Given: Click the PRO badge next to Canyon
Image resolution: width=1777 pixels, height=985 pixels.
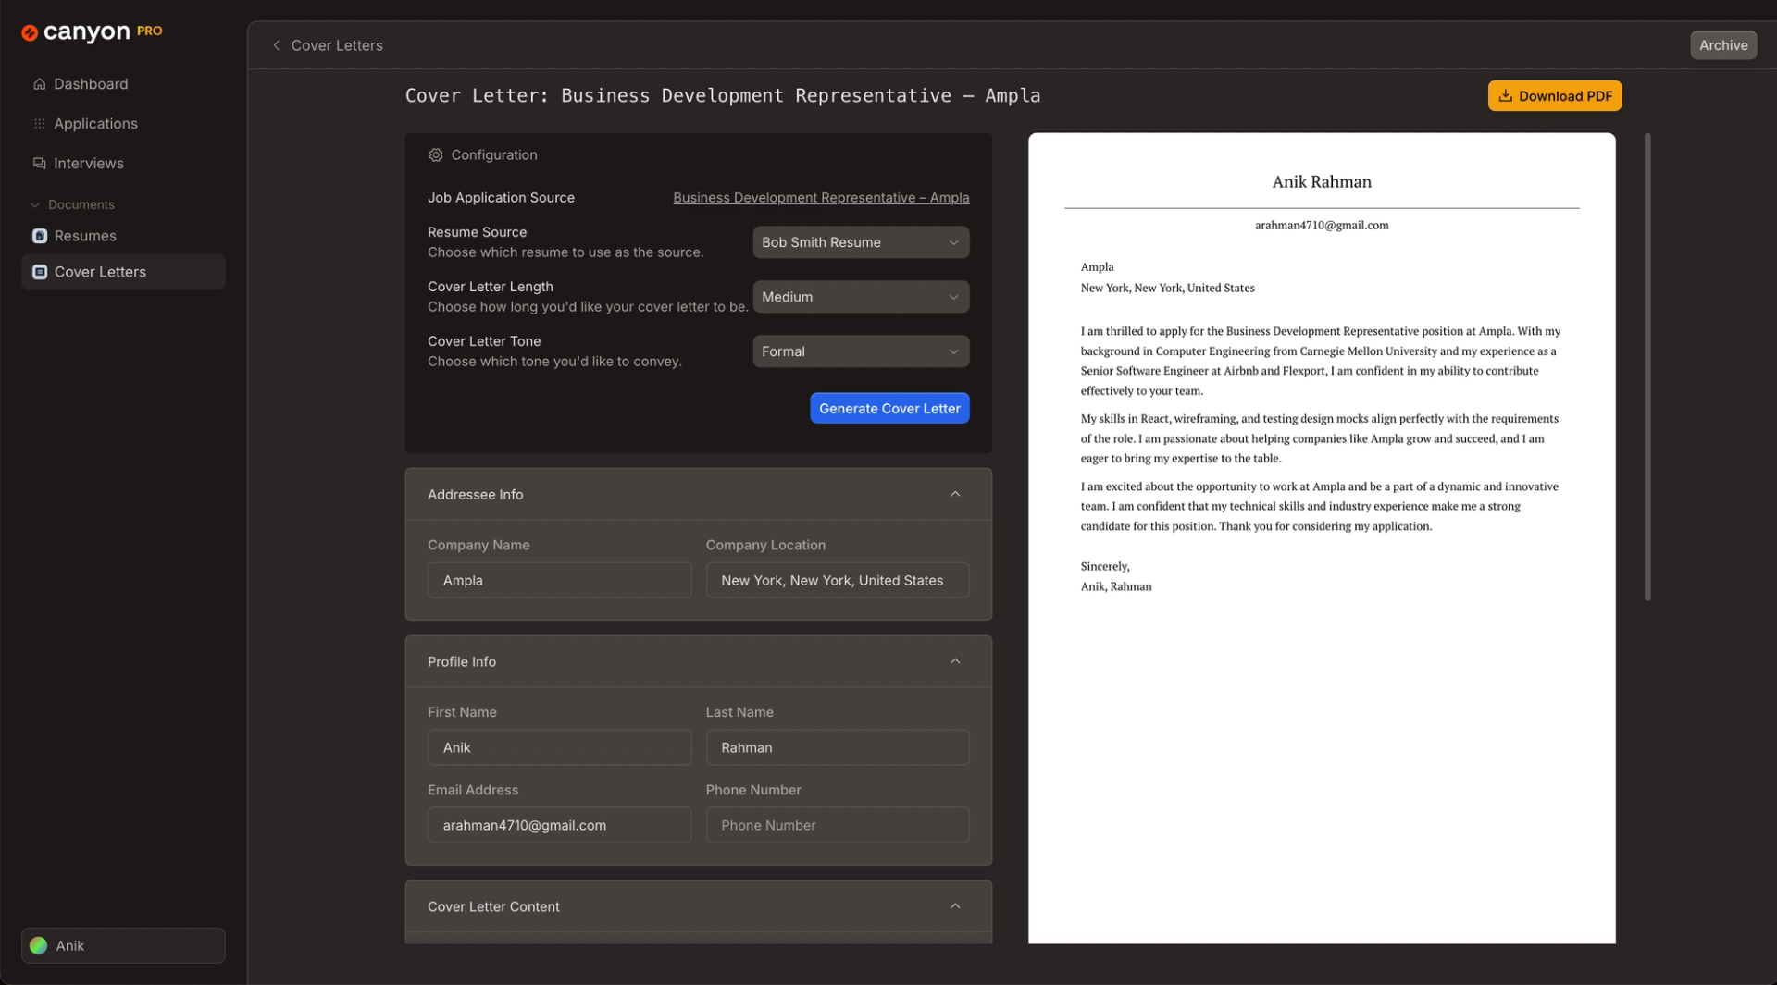Looking at the screenshot, I should 150,31.
